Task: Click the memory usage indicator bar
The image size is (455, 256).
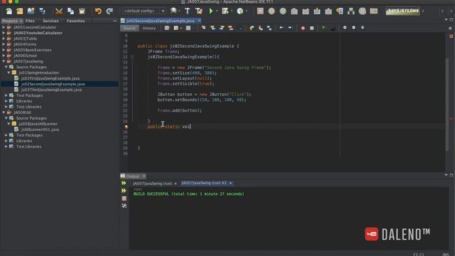Action: [403, 11]
